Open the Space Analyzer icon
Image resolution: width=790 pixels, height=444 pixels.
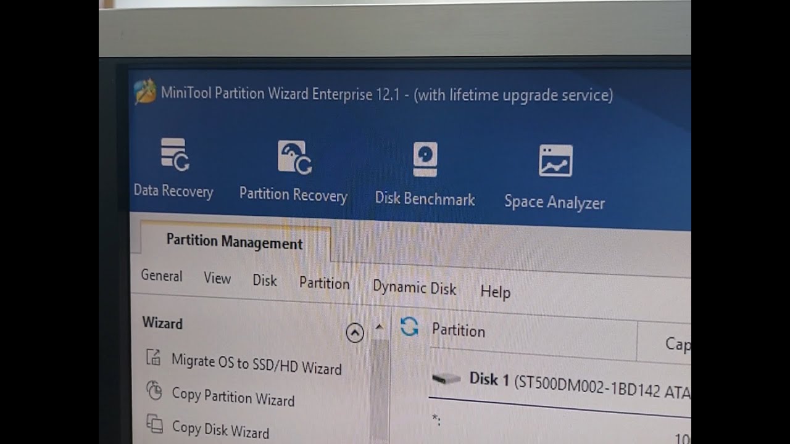click(x=555, y=161)
